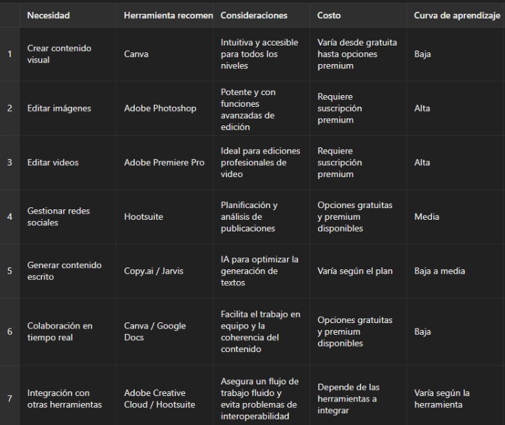
Task: Select the Hootsuite cell in row 4
Action: pyautogui.click(x=144, y=216)
